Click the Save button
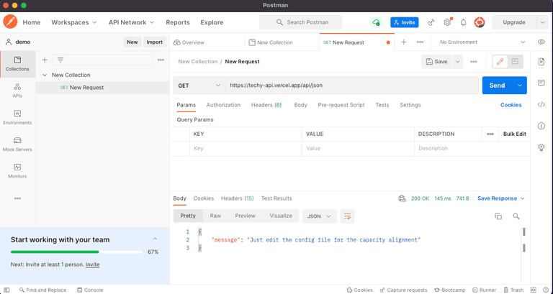The width and height of the screenshot is (553, 294). point(436,62)
